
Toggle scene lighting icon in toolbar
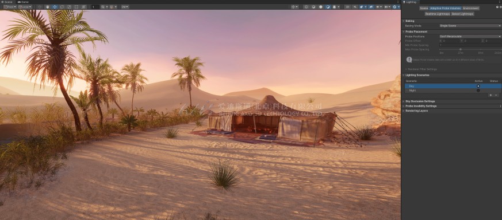tap(355, 7)
